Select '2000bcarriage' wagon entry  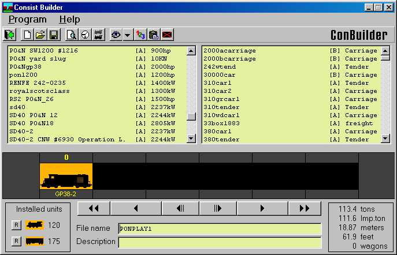[291, 59]
